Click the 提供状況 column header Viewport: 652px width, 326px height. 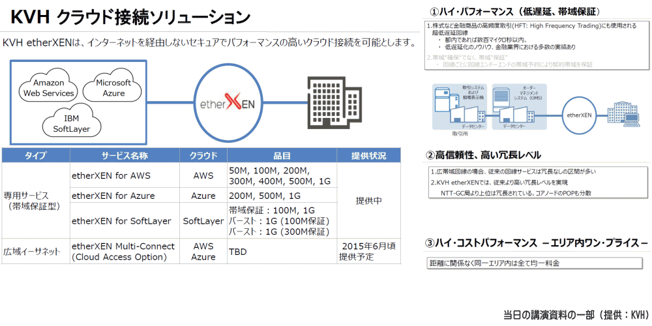369,156
